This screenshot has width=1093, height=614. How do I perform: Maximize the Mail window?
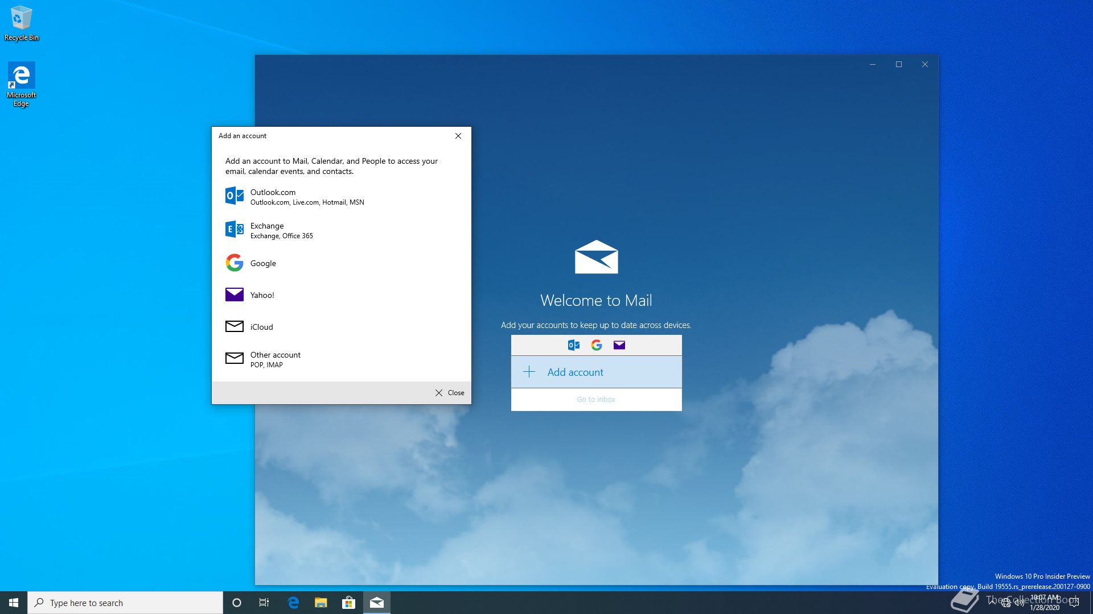point(899,64)
